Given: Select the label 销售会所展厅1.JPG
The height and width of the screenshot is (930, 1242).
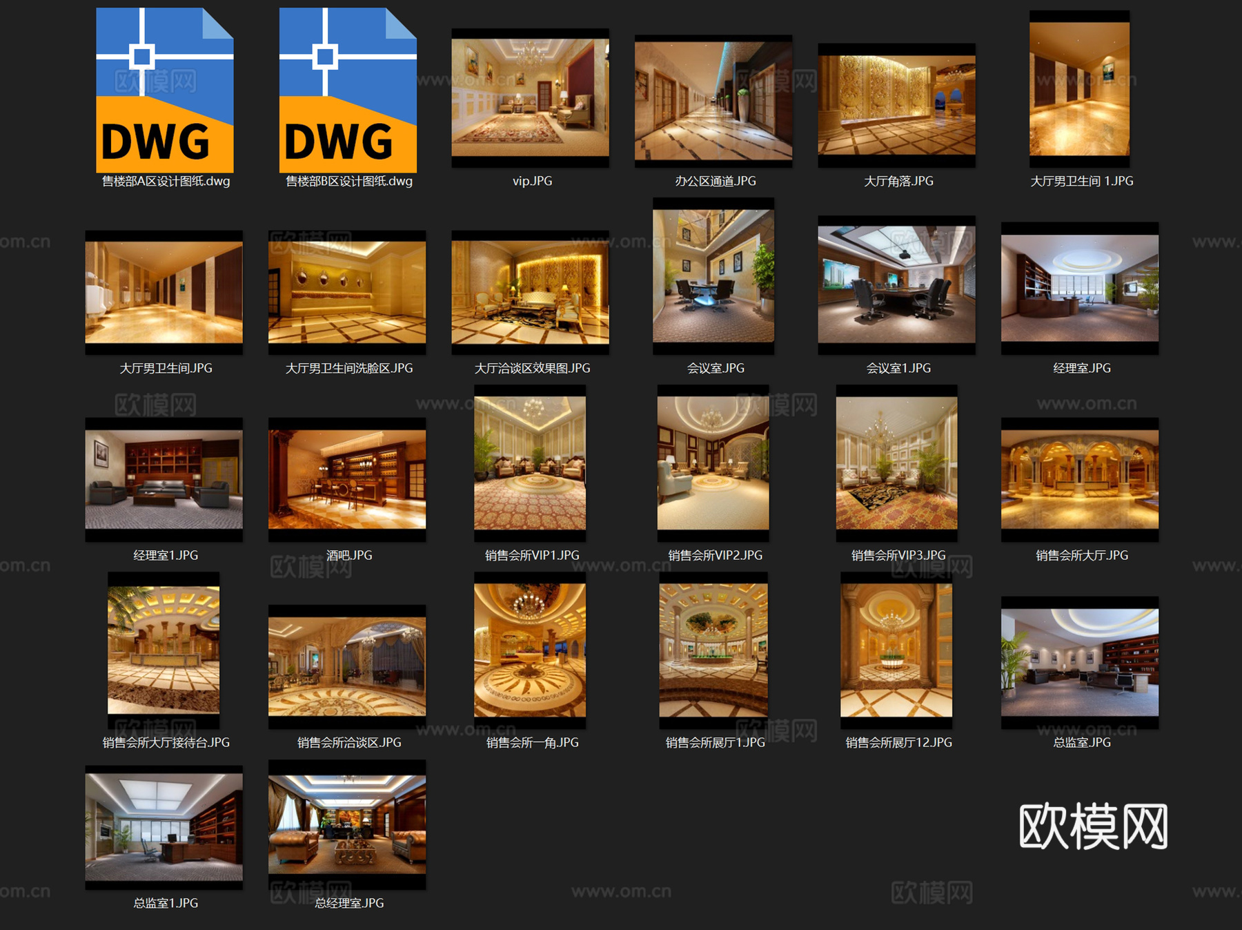Looking at the screenshot, I should 716,743.
